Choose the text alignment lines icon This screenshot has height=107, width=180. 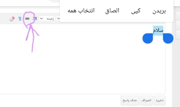pyautogui.click(x=35, y=19)
